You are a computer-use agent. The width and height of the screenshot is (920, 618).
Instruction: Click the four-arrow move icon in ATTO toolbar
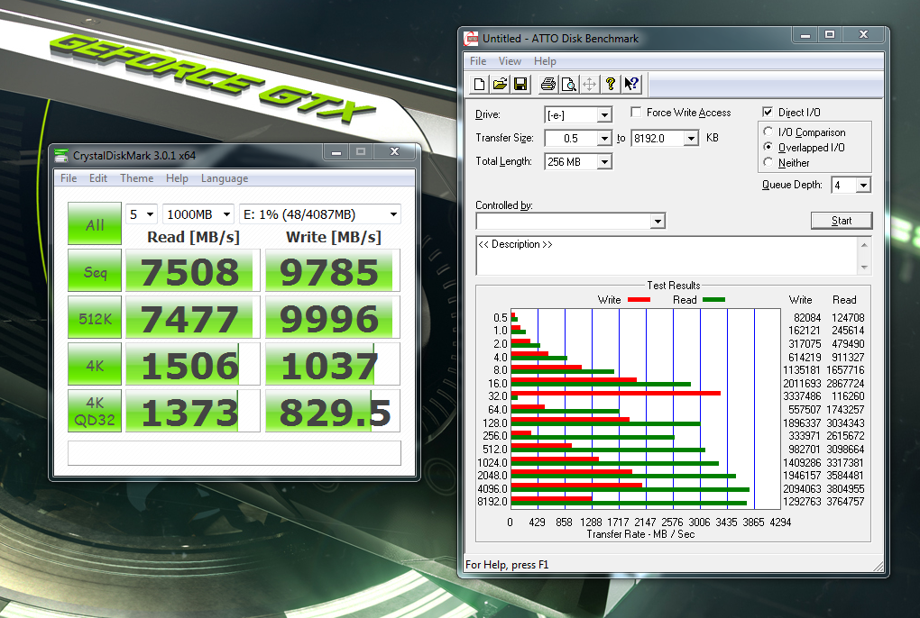pyautogui.click(x=590, y=85)
